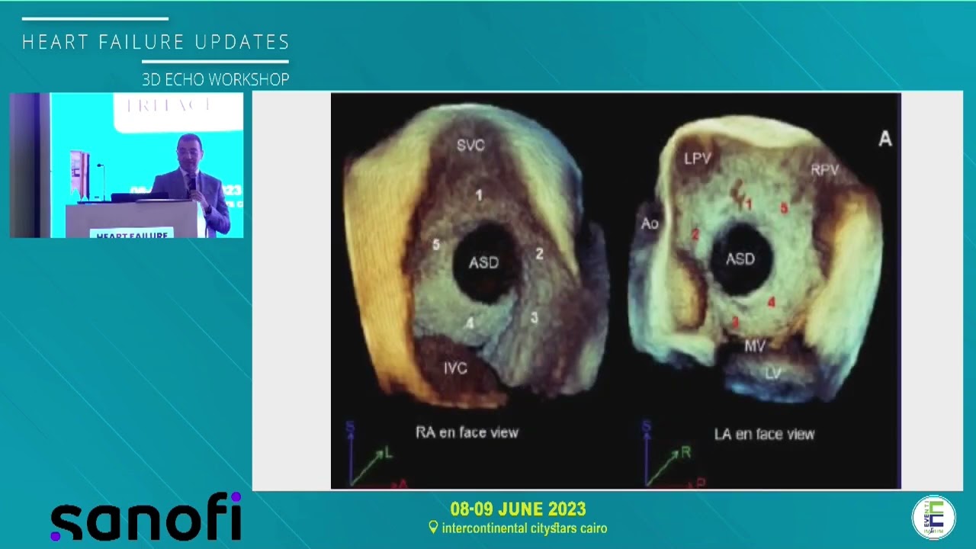Click the 'MV' label
Image resolution: width=976 pixels, height=549 pixels.
[755, 346]
